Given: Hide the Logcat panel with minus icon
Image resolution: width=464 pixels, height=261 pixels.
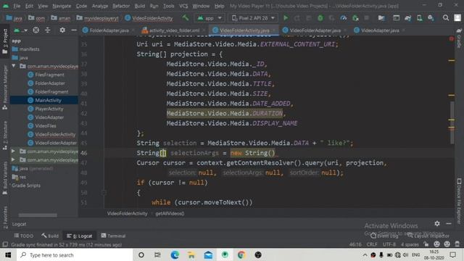Looking at the screenshot, I should pos(449,224).
